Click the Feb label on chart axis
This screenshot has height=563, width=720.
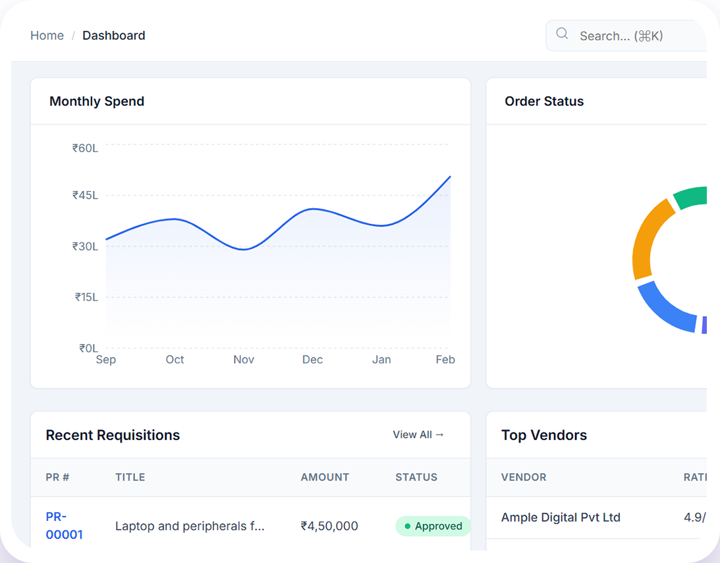(445, 360)
